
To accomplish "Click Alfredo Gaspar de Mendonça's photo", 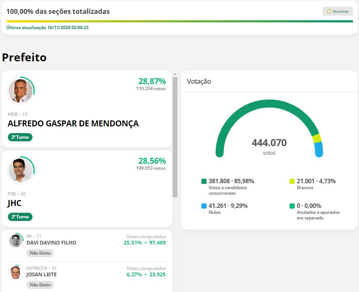I will (x=21, y=91).
